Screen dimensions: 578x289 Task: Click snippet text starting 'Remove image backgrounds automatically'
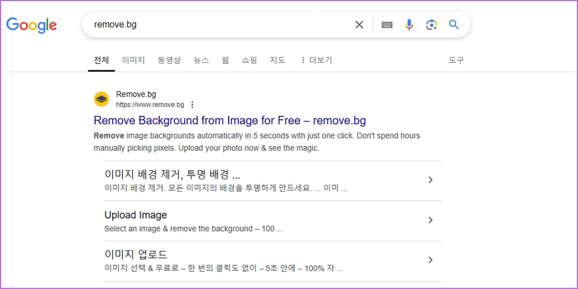point(257,142)
